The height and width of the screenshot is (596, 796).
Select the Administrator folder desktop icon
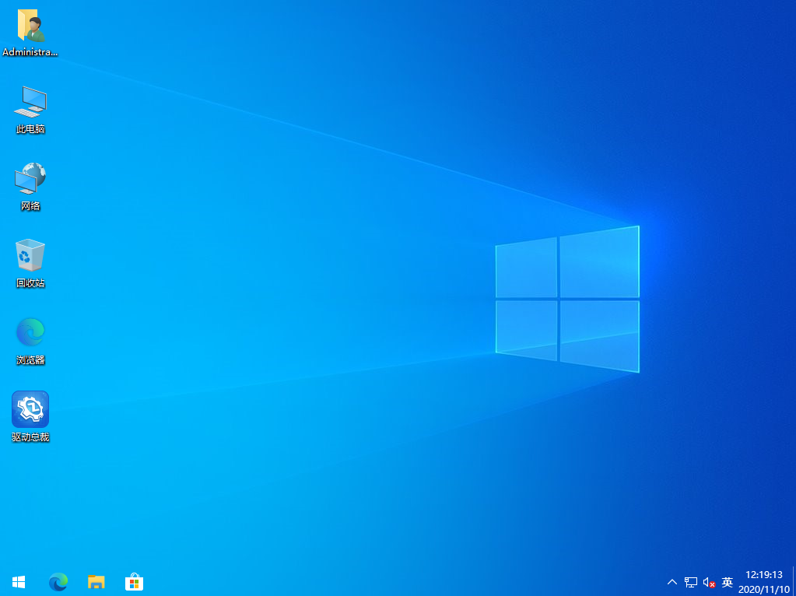coord(30,33)
